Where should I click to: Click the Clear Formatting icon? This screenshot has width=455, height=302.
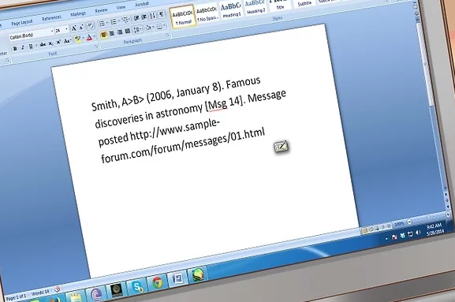pos(91,26)
